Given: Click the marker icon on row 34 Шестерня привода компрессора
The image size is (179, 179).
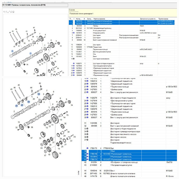Looking at the screenshot, I should [x=87, y=131].
